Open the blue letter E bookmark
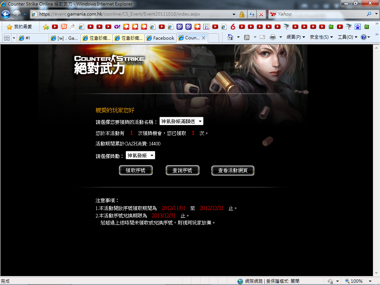Screen dimensions: 380x285 click(206, 27)
